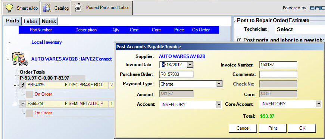Select the BR54035 part number cell
The width and height of the screenshot is (325, 139).
tap(44, 85)
